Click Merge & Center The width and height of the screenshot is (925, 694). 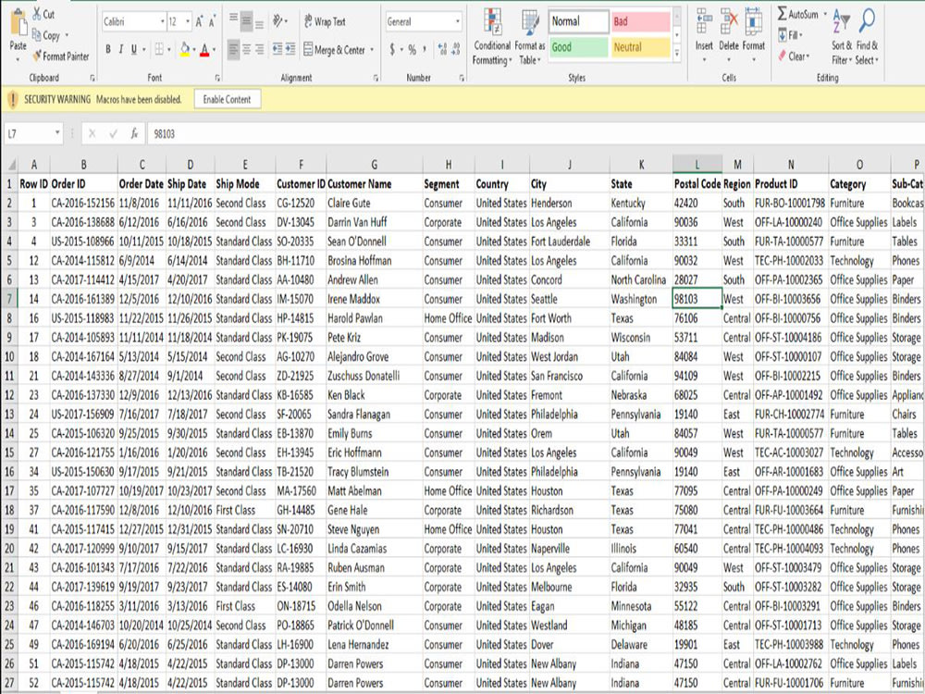[x=334, y=50]
